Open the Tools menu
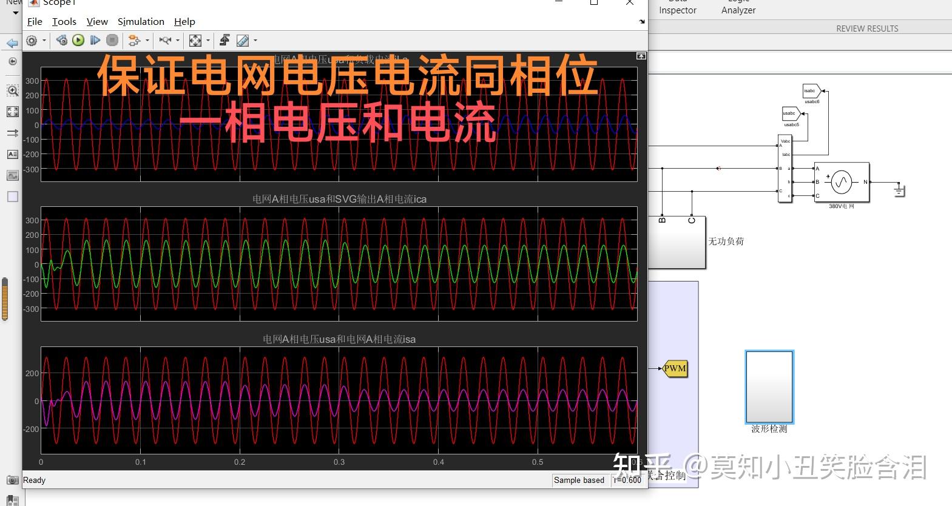The height and width of the screenshot is (506, 952). point(64,21)
